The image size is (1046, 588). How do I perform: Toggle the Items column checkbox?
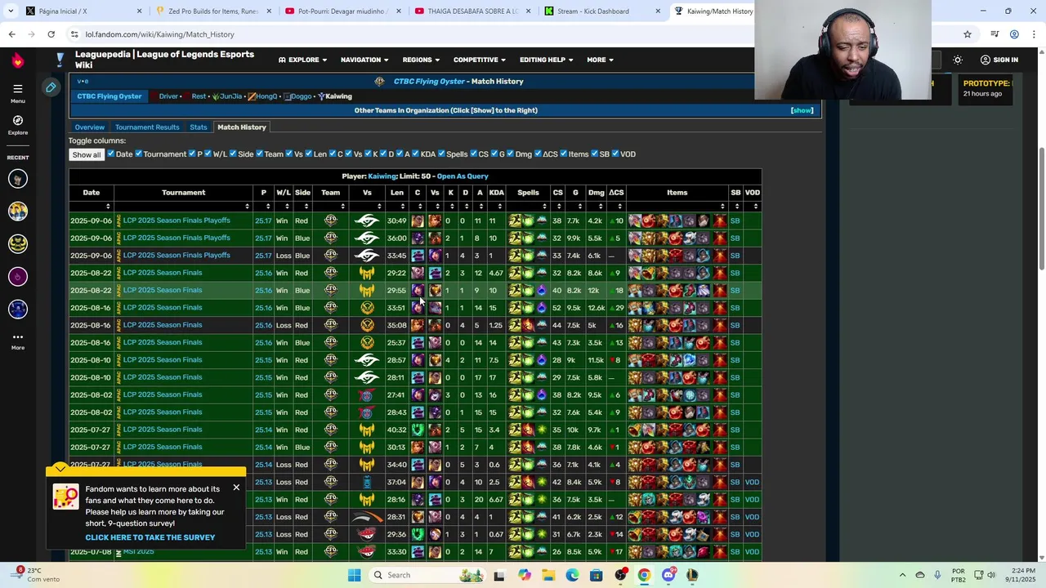pos(563,154)
